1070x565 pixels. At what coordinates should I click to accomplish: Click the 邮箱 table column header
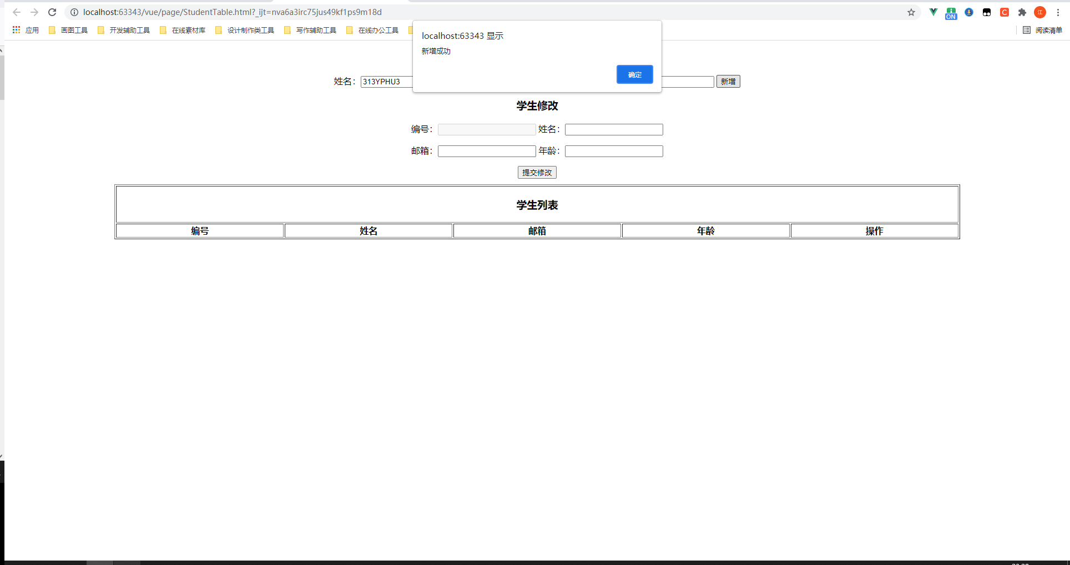pyautogui.click(x=537, y=231)
